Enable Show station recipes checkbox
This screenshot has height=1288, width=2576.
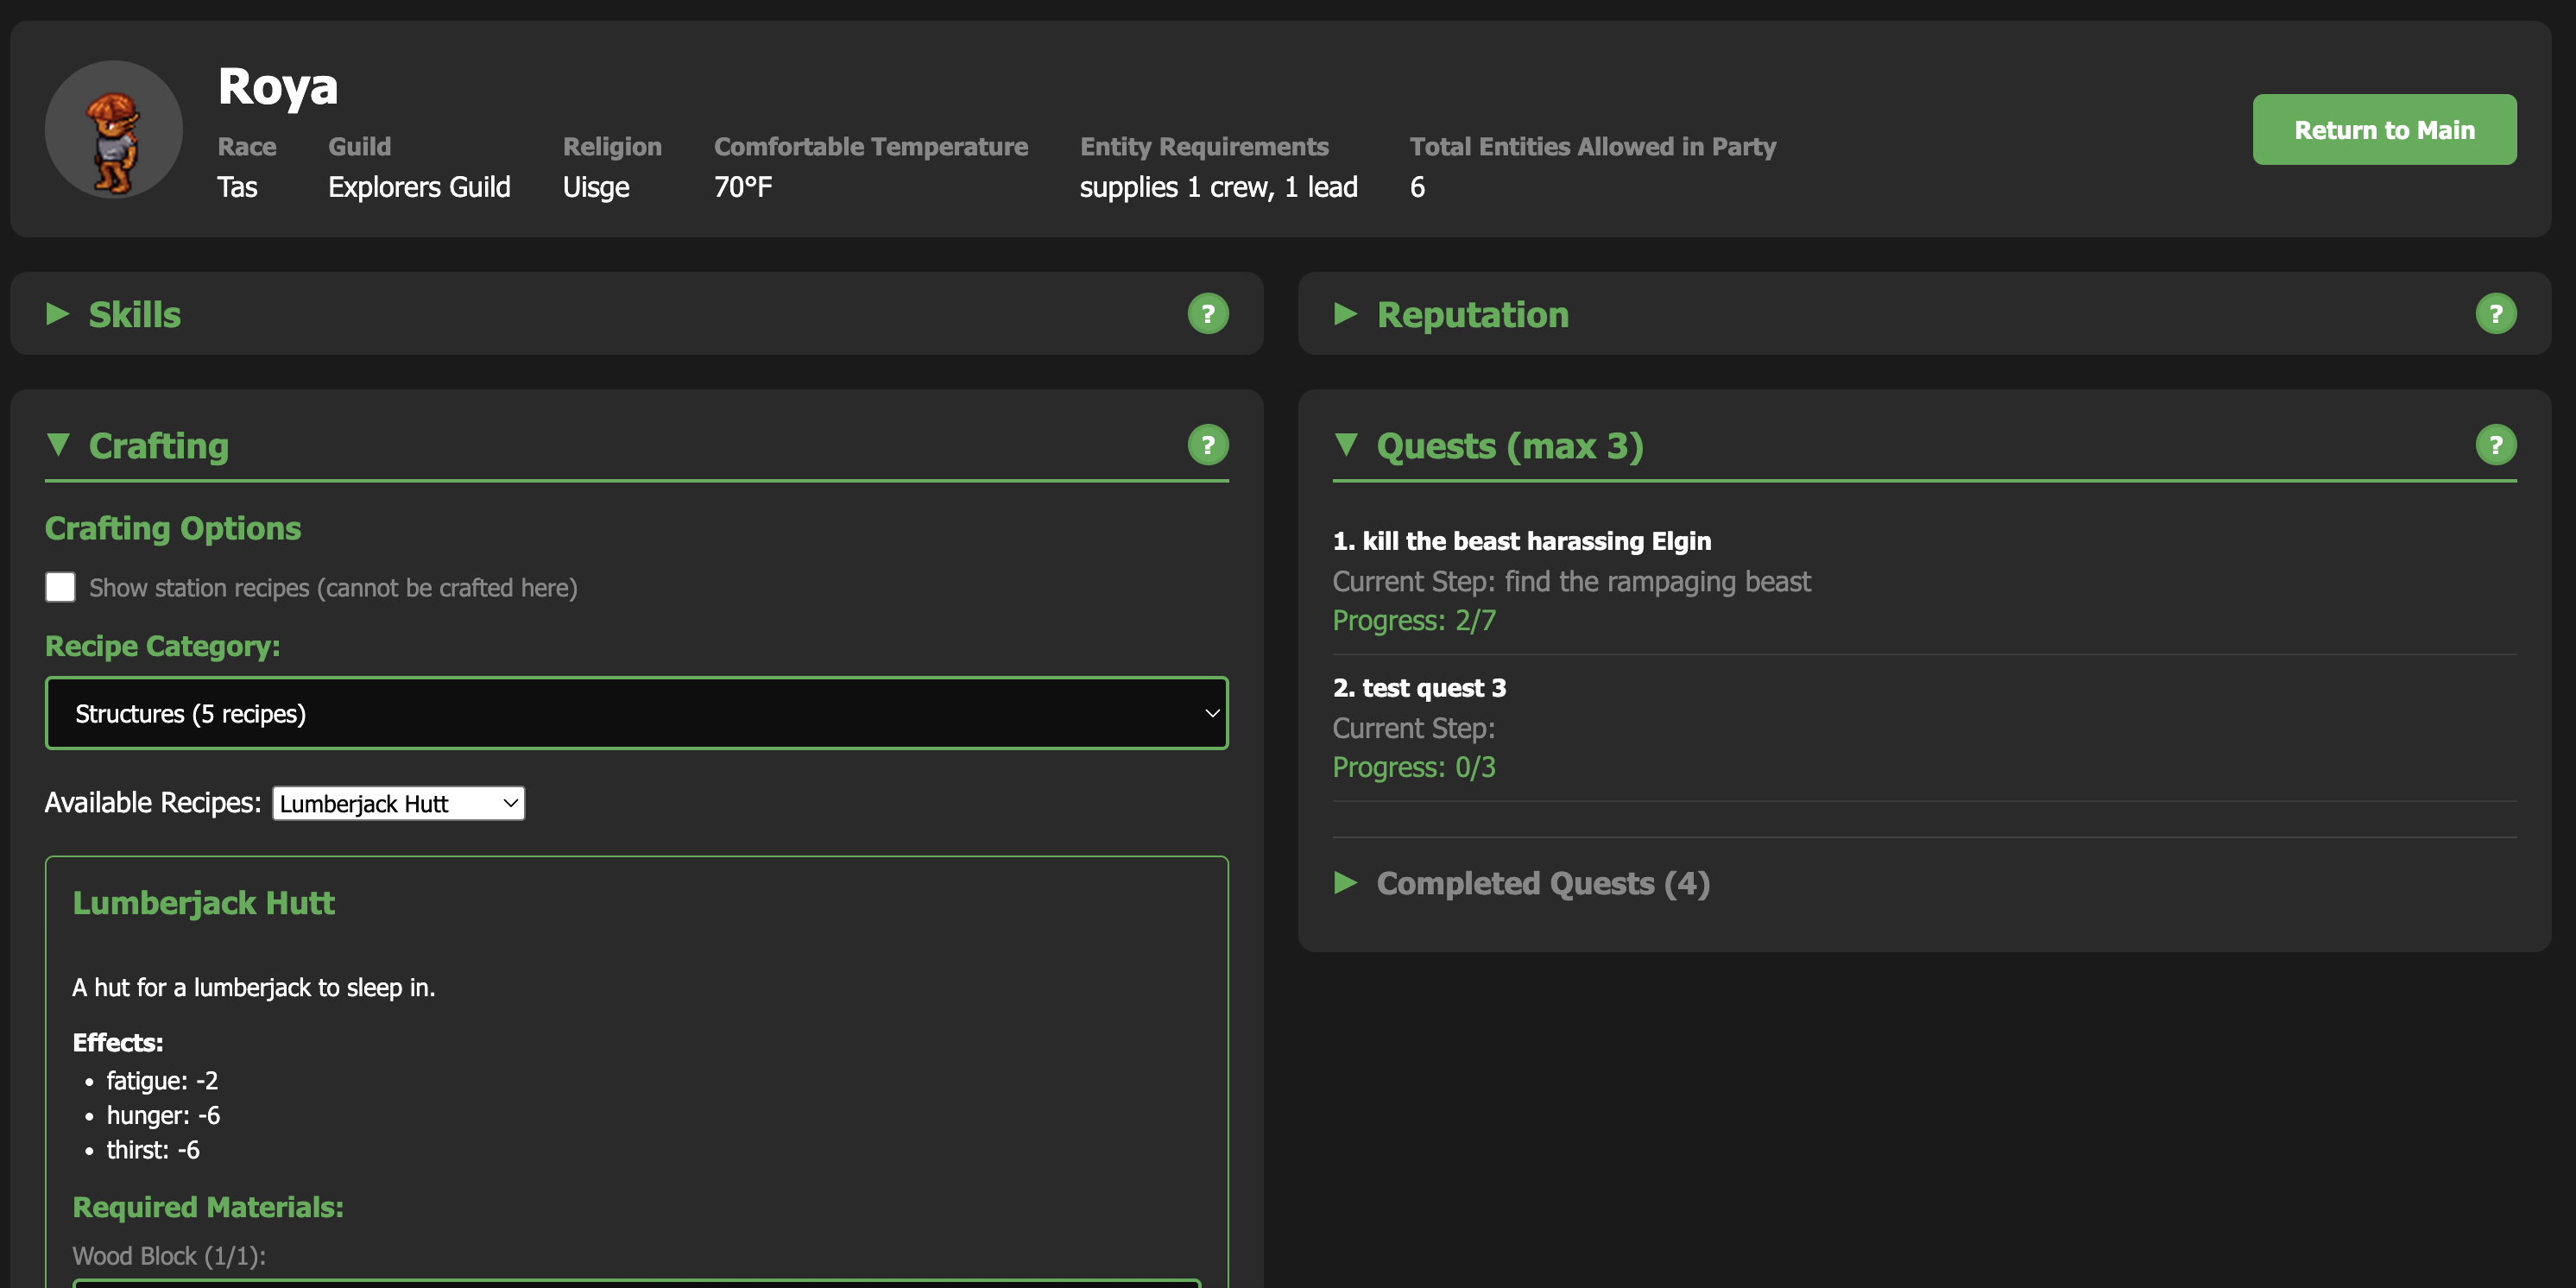tap(60, 587)
